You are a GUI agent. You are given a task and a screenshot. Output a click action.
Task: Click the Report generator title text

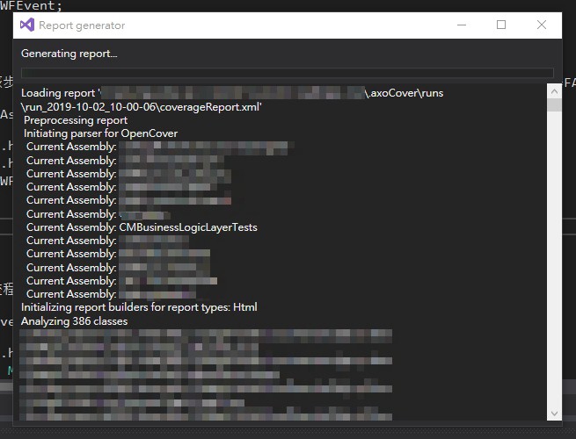point(82,25)
